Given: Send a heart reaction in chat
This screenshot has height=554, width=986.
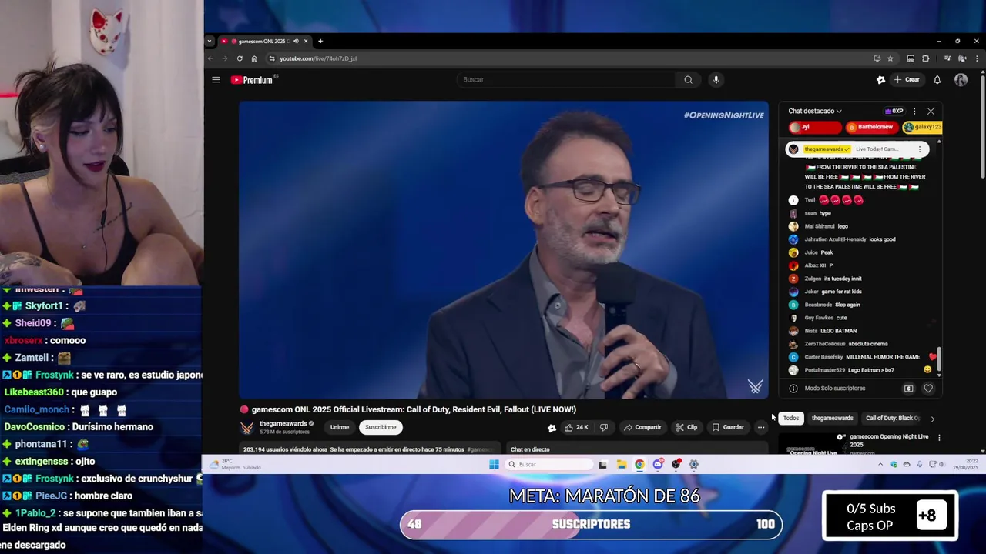Looking at the screenshot, I should tap(928, 389).
